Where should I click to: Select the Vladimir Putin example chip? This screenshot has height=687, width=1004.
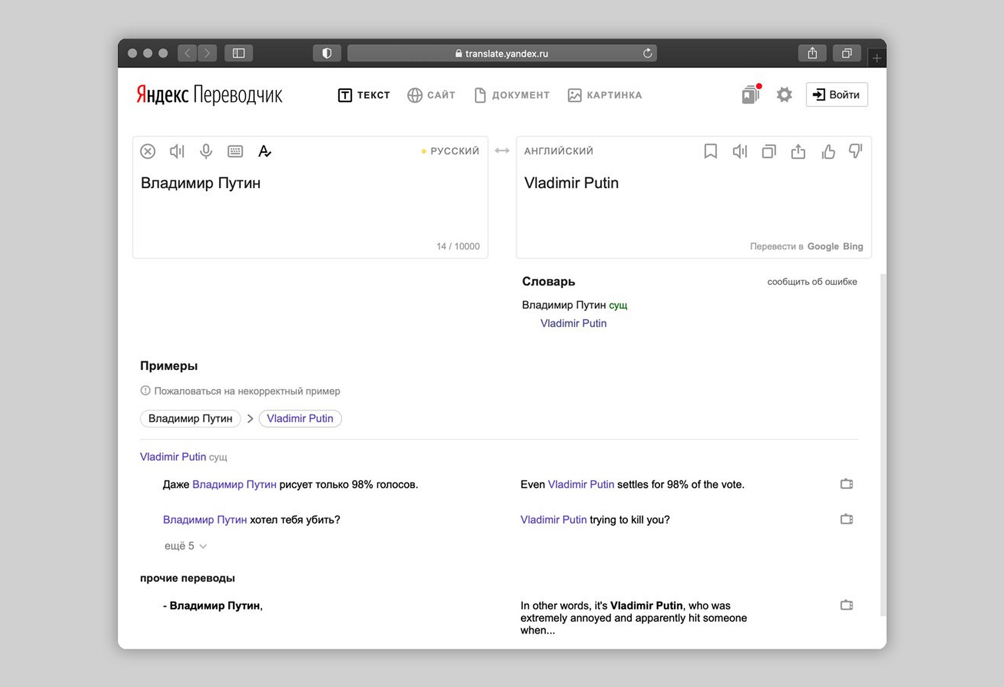(300, 418)
